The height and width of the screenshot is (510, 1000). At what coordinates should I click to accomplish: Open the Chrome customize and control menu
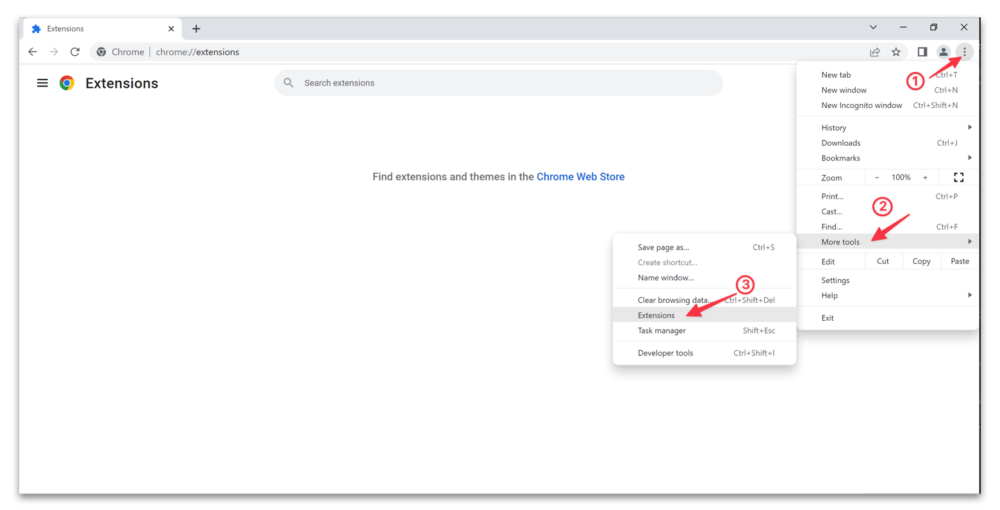pos(964,52)
